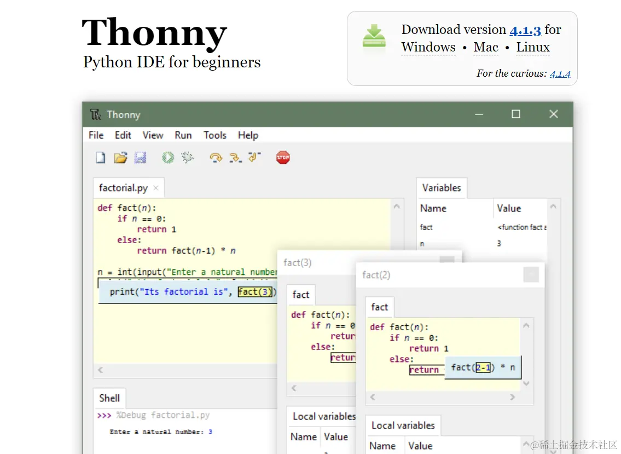Close the fact(2) frame window
Viewport: 621px width, 454px height.
pyautogui.click(x=531, y=274)
